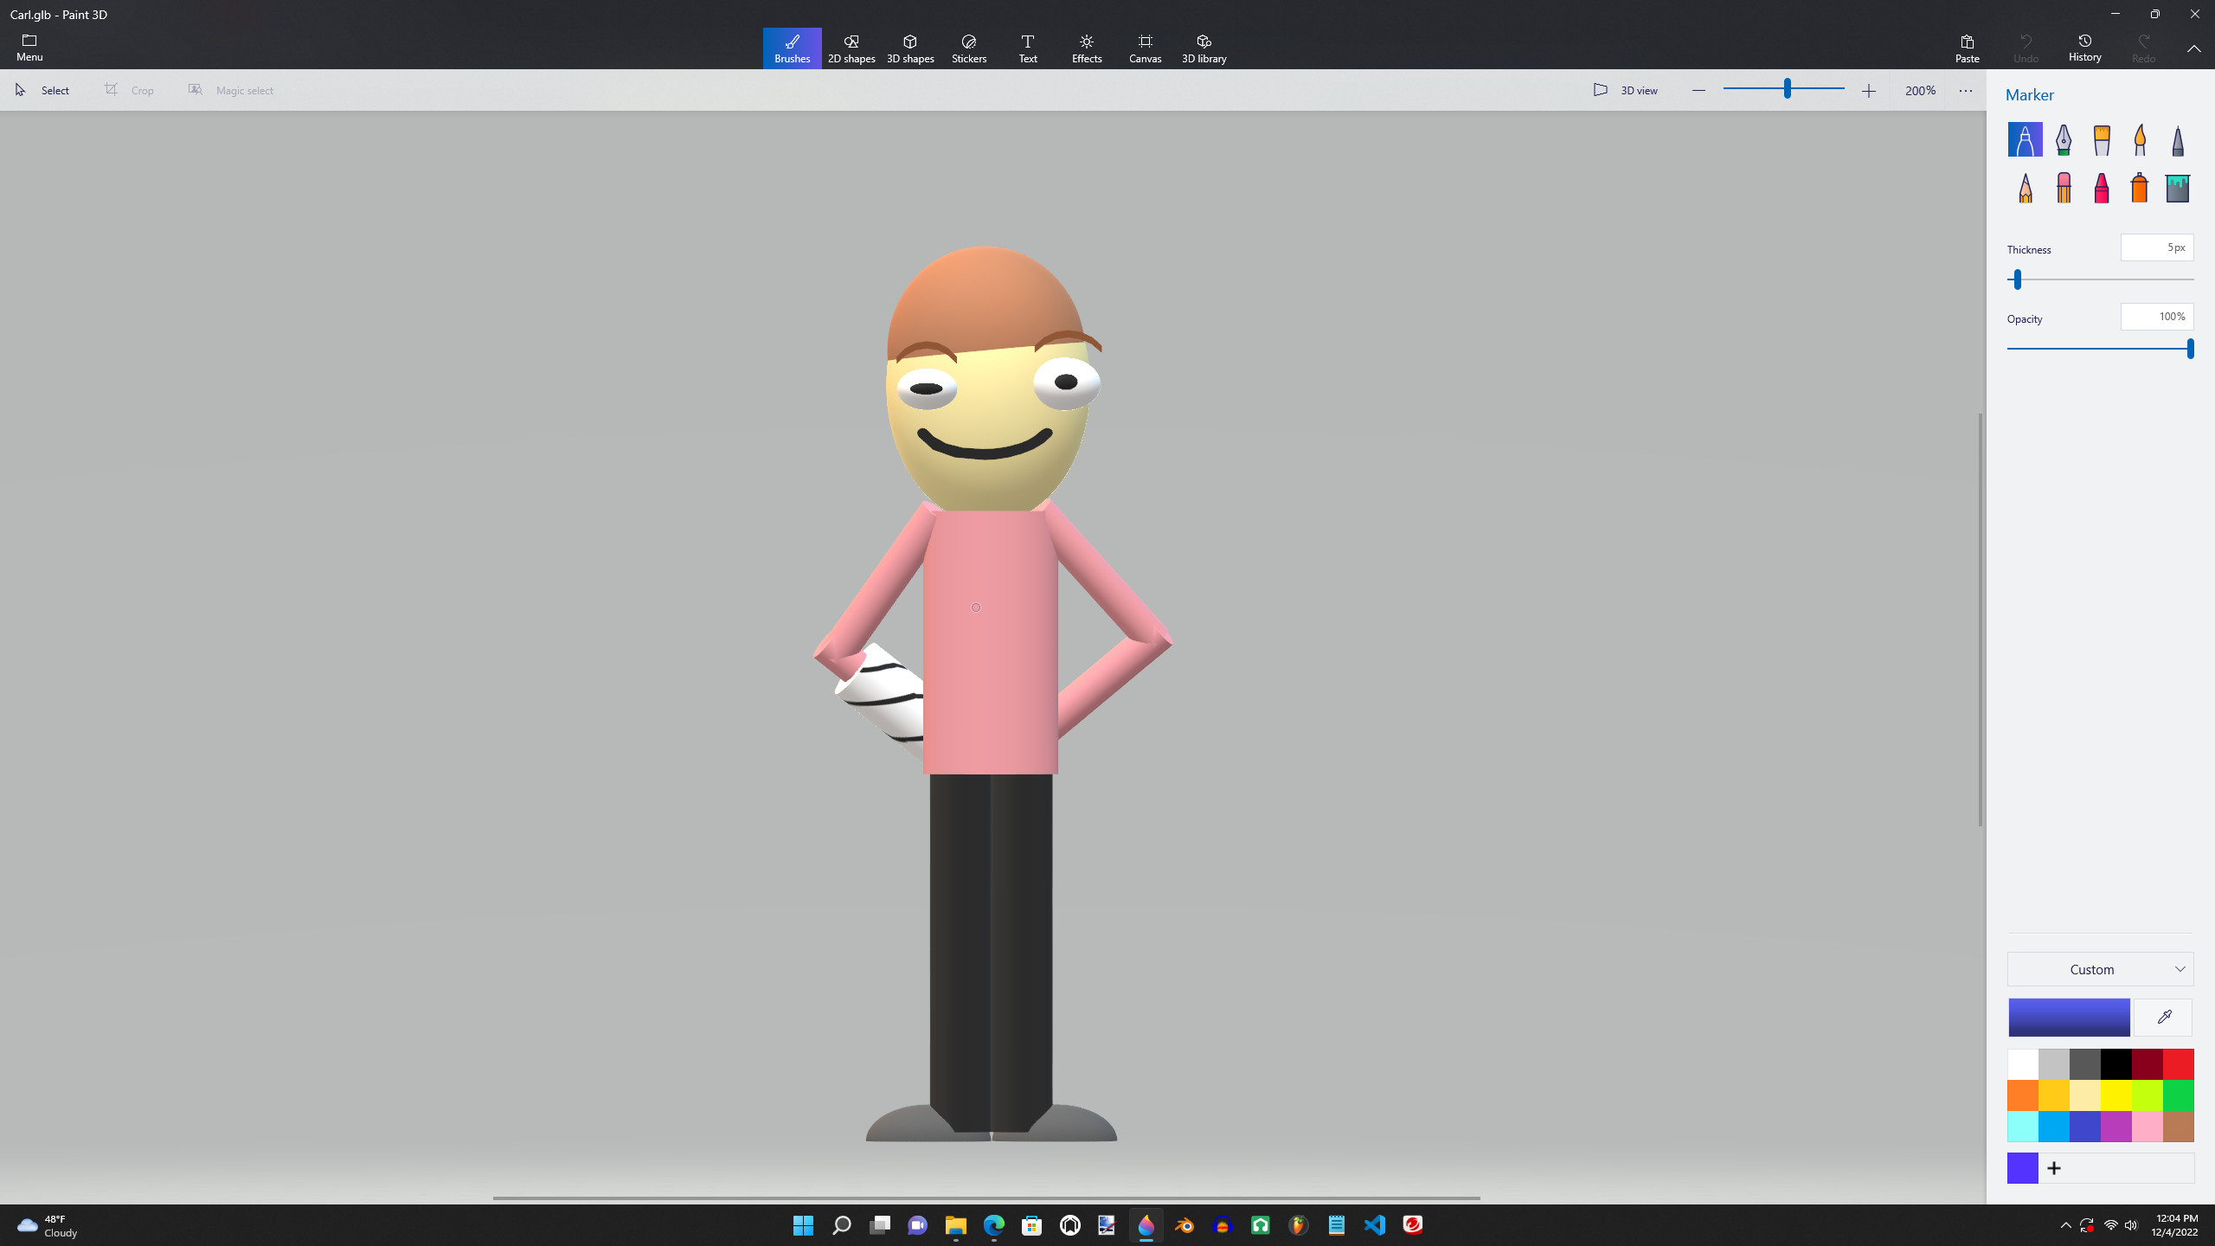Select the Oil brush tool
This screenshot has height=1246, width=2215.
coord(2103,139)
